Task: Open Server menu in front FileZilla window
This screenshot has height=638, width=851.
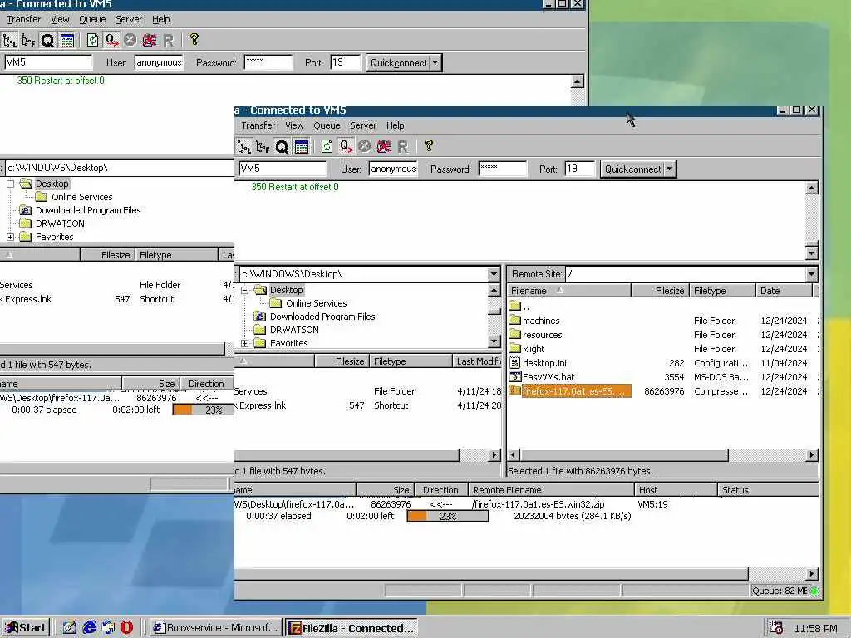Action: click(x=363, y=125)
